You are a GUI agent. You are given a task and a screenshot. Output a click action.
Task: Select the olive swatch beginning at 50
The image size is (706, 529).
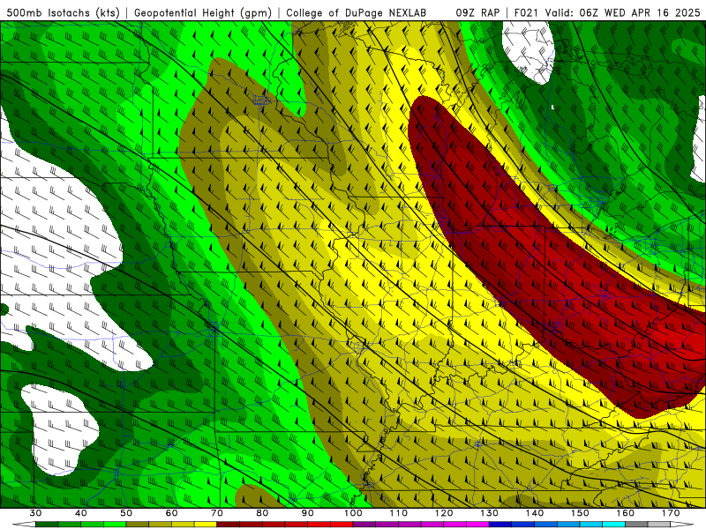tap(138, 524)
